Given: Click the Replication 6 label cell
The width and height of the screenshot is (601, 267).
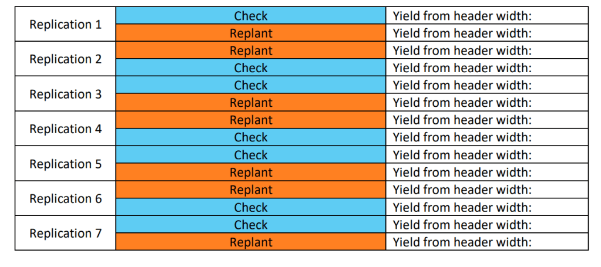Looking at the screenshot, I should 65,198.
